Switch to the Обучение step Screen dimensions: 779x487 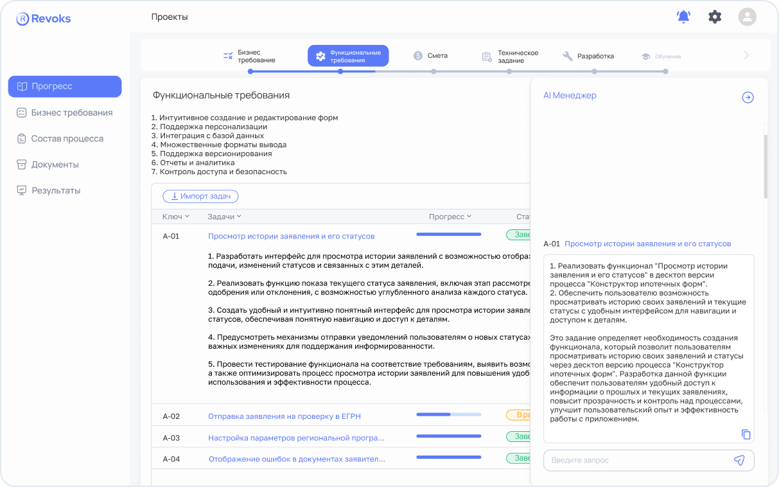click(x=661, y=57)
